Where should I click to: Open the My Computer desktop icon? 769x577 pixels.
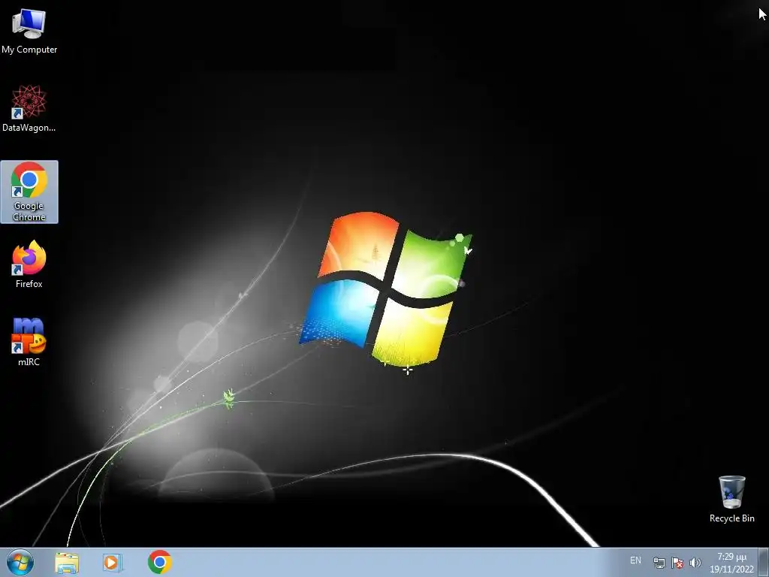pyautogui.click(x=29, y=31)
